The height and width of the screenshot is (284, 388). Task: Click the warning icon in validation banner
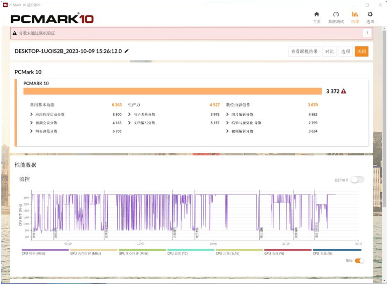[15, 33]
